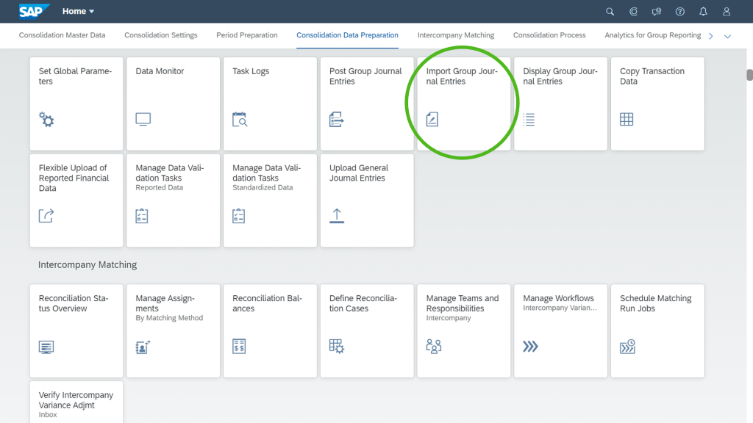Open the search icon in header
753x423 pixels.
(610, 12)
